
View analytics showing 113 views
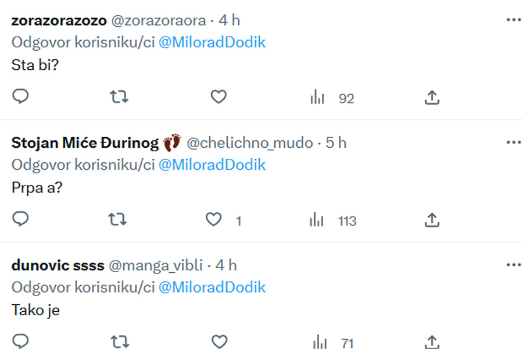333,220
